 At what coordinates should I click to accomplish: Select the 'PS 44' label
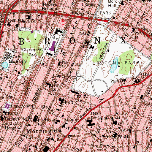coord(137,35)
